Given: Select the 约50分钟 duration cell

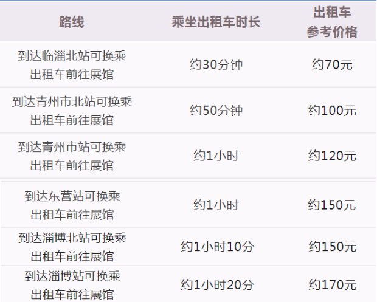Looking at the screenshot, I should (x=216, y=111).
